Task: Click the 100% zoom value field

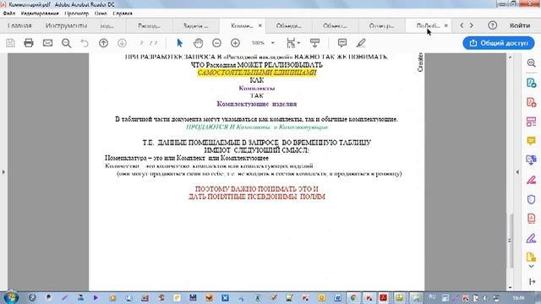Action: 258,43
